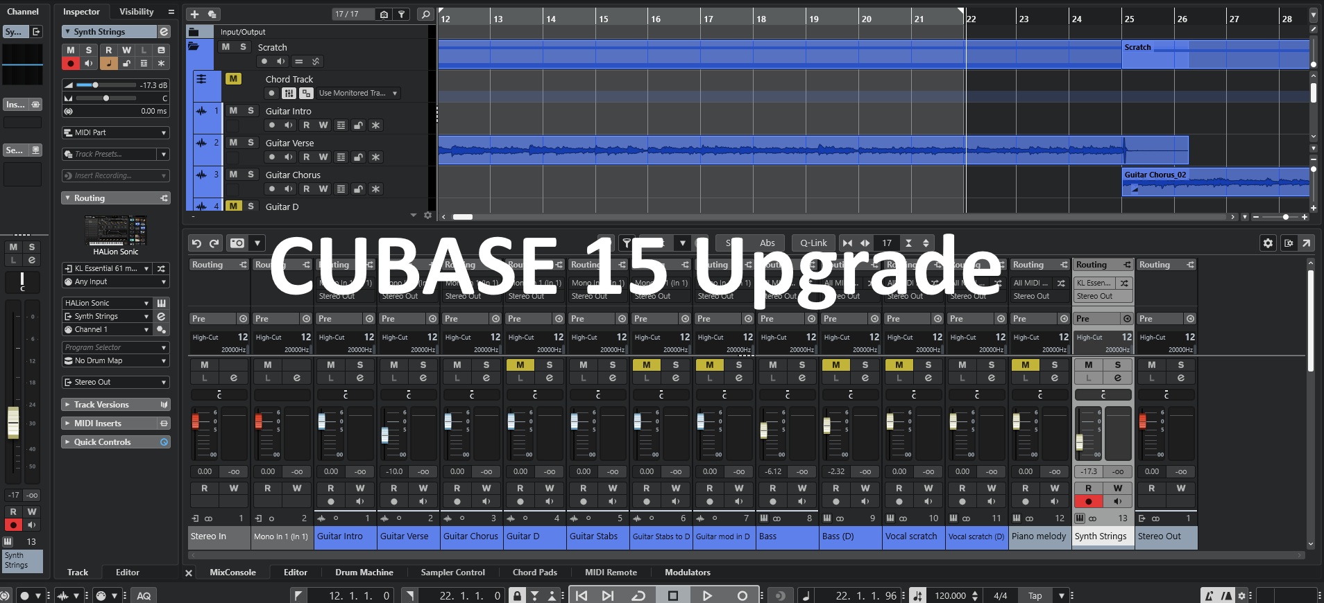The width and height of the screenshot is (1324, 603).
Task: Open the Inspector setup menu icon
Action: click(171, 12)
